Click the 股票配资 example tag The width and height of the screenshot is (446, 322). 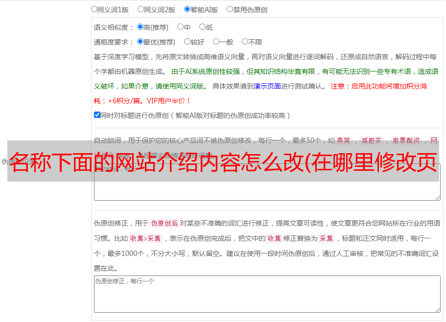[406, 140]
